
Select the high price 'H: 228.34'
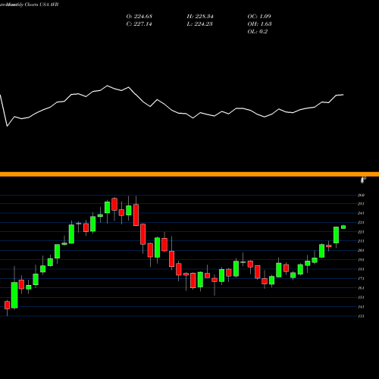click(x=200, y=17)
